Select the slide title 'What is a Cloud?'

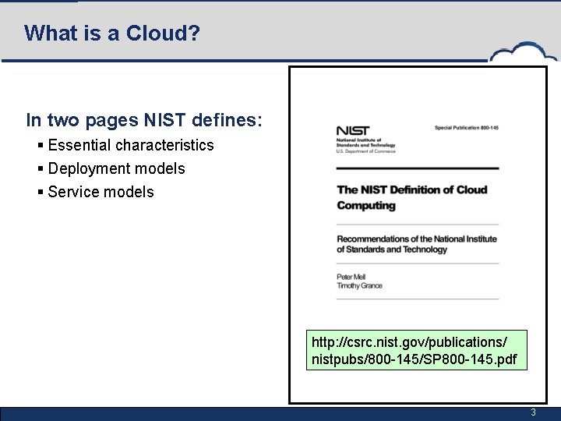click(x=112, y=33)
